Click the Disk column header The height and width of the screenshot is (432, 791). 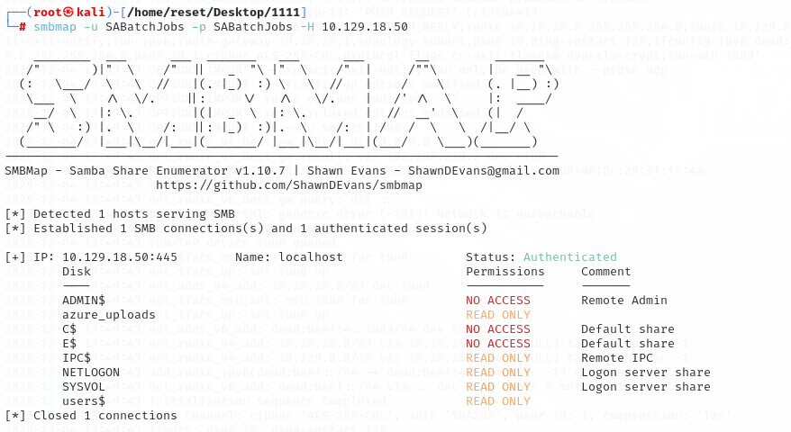[x=77, y=272]
